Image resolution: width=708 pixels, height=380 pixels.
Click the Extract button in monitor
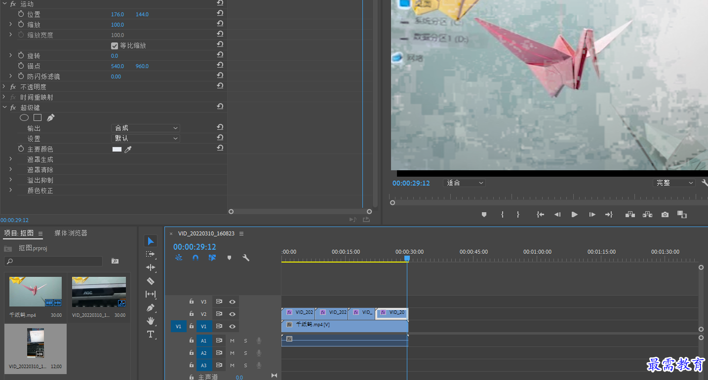point(647,215)
